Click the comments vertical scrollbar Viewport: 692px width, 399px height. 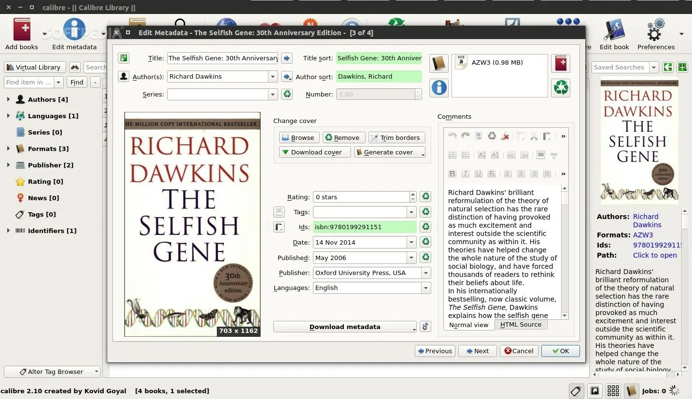(565, 251)
